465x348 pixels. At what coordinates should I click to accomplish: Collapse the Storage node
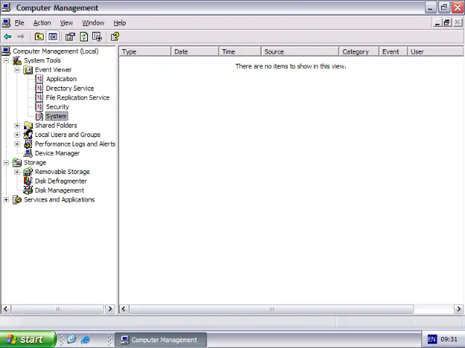click(x=7, y=162)
